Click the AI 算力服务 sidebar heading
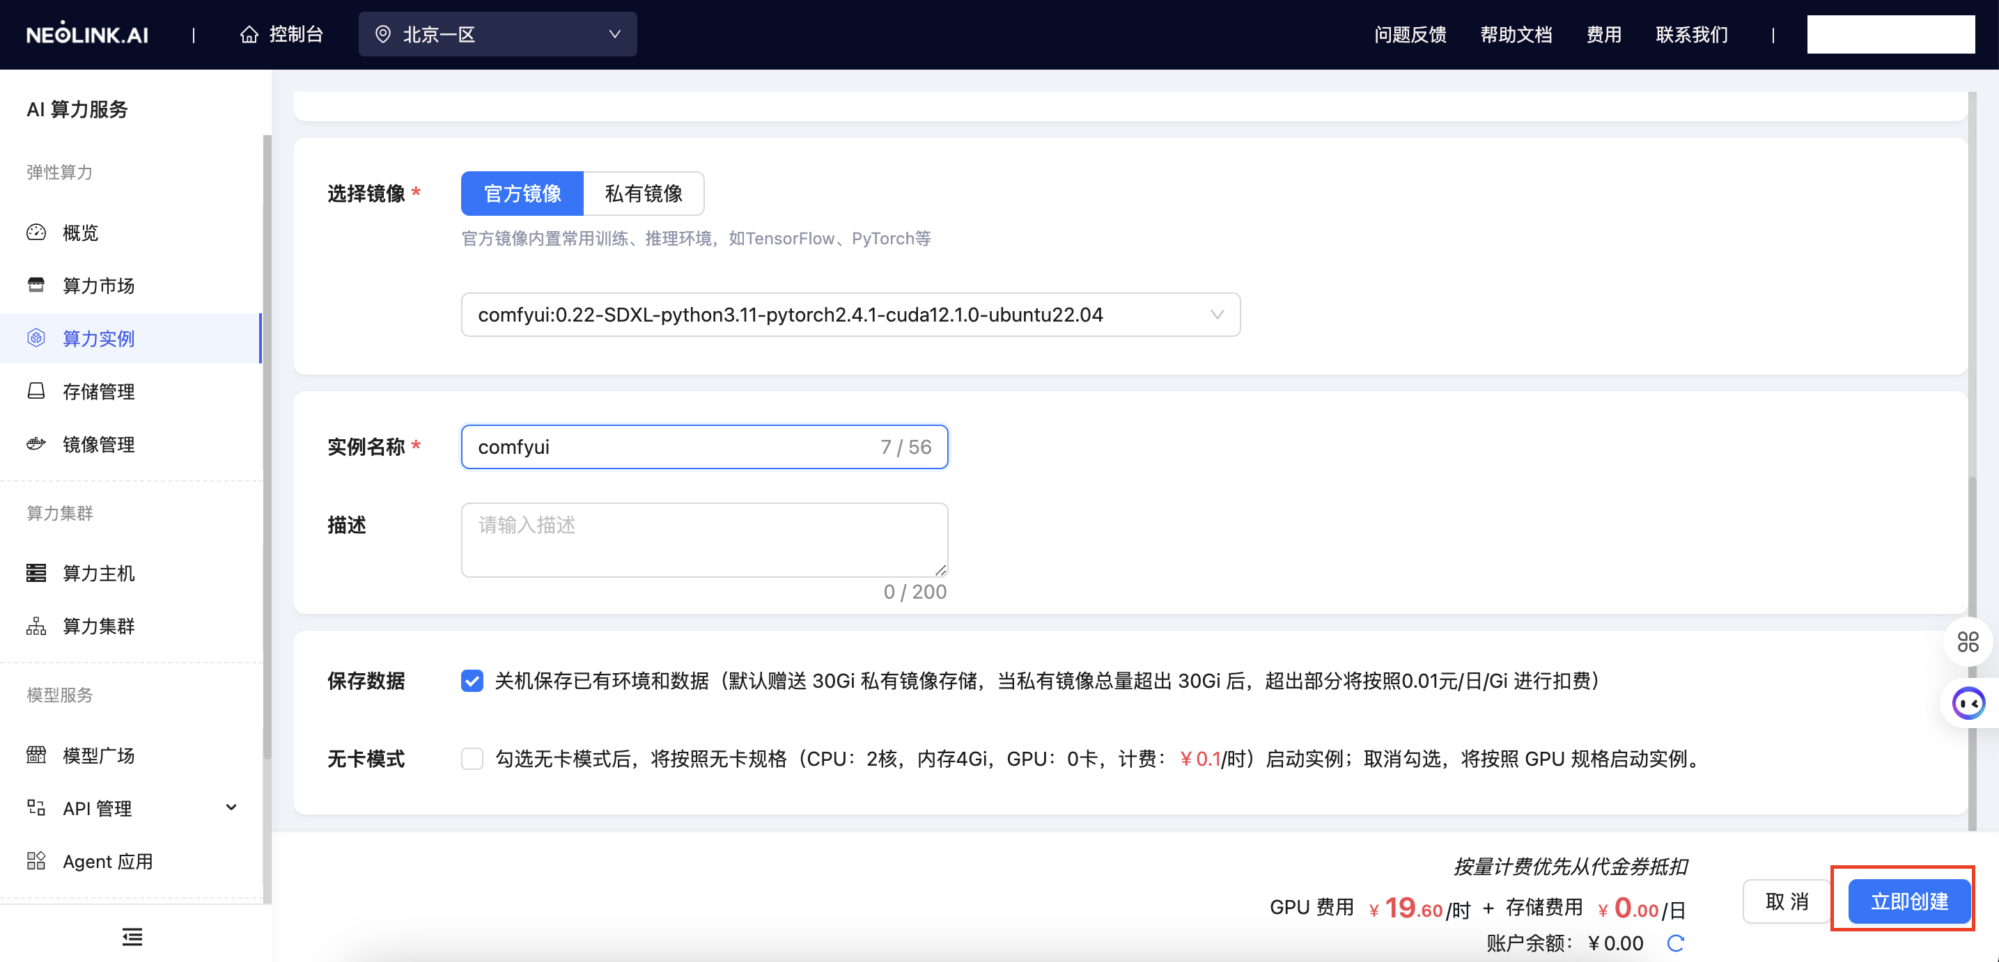 77,109
